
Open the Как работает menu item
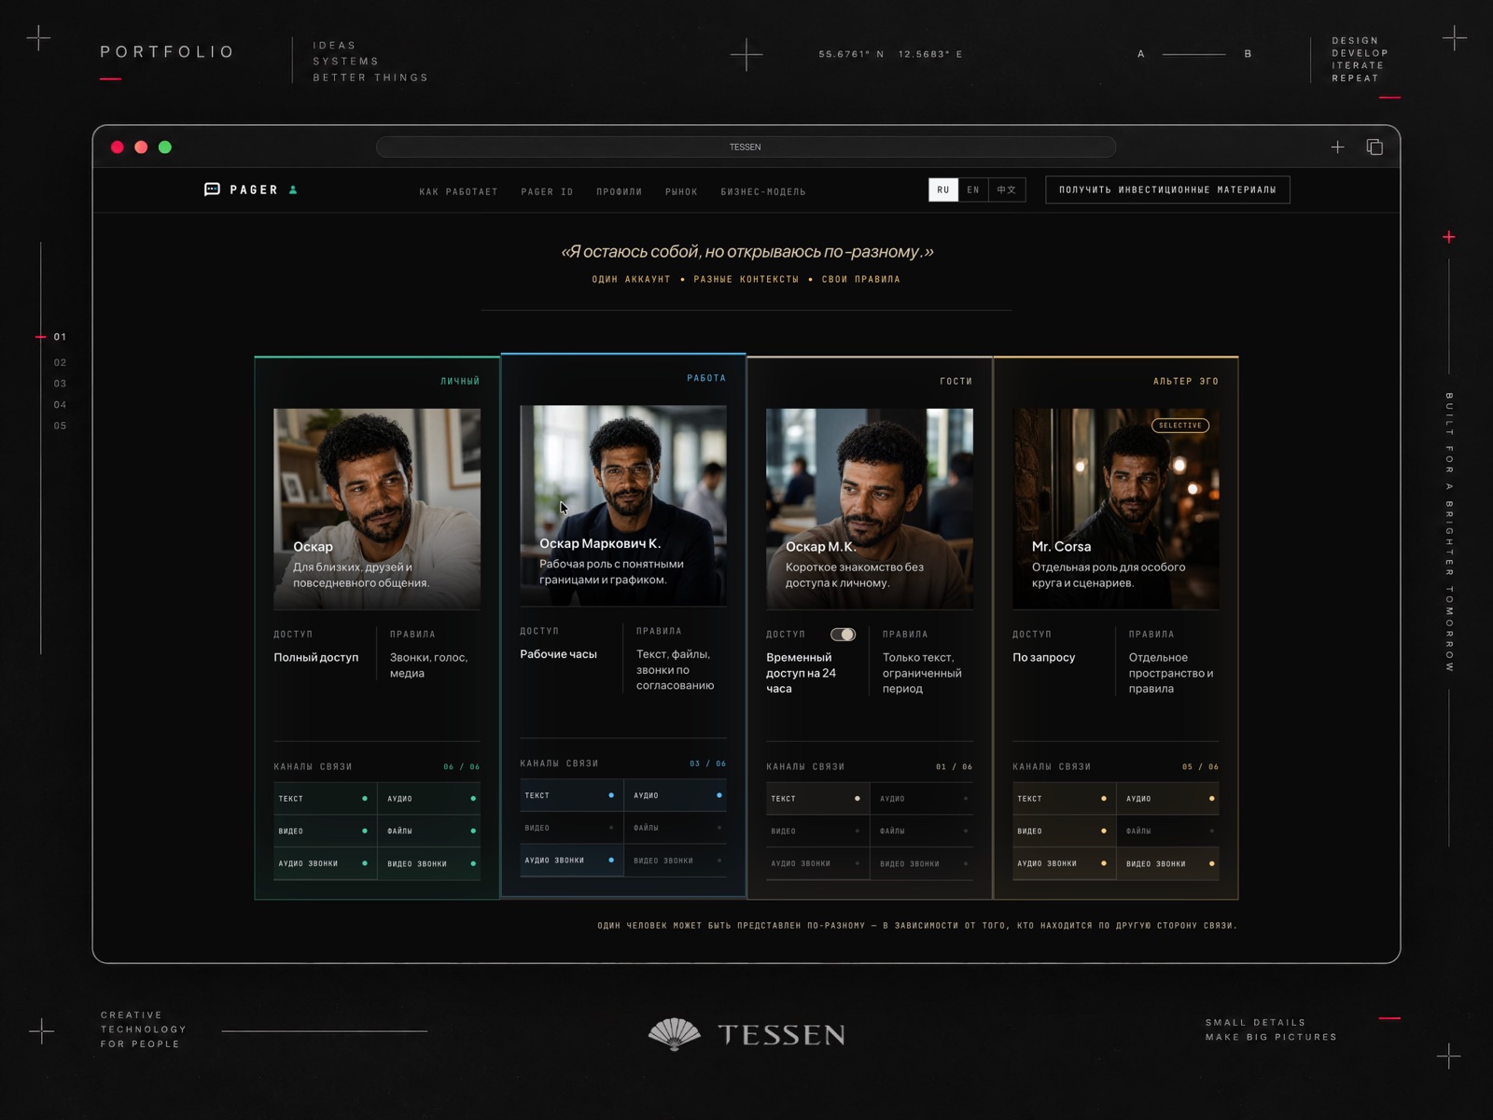point(458,191)
